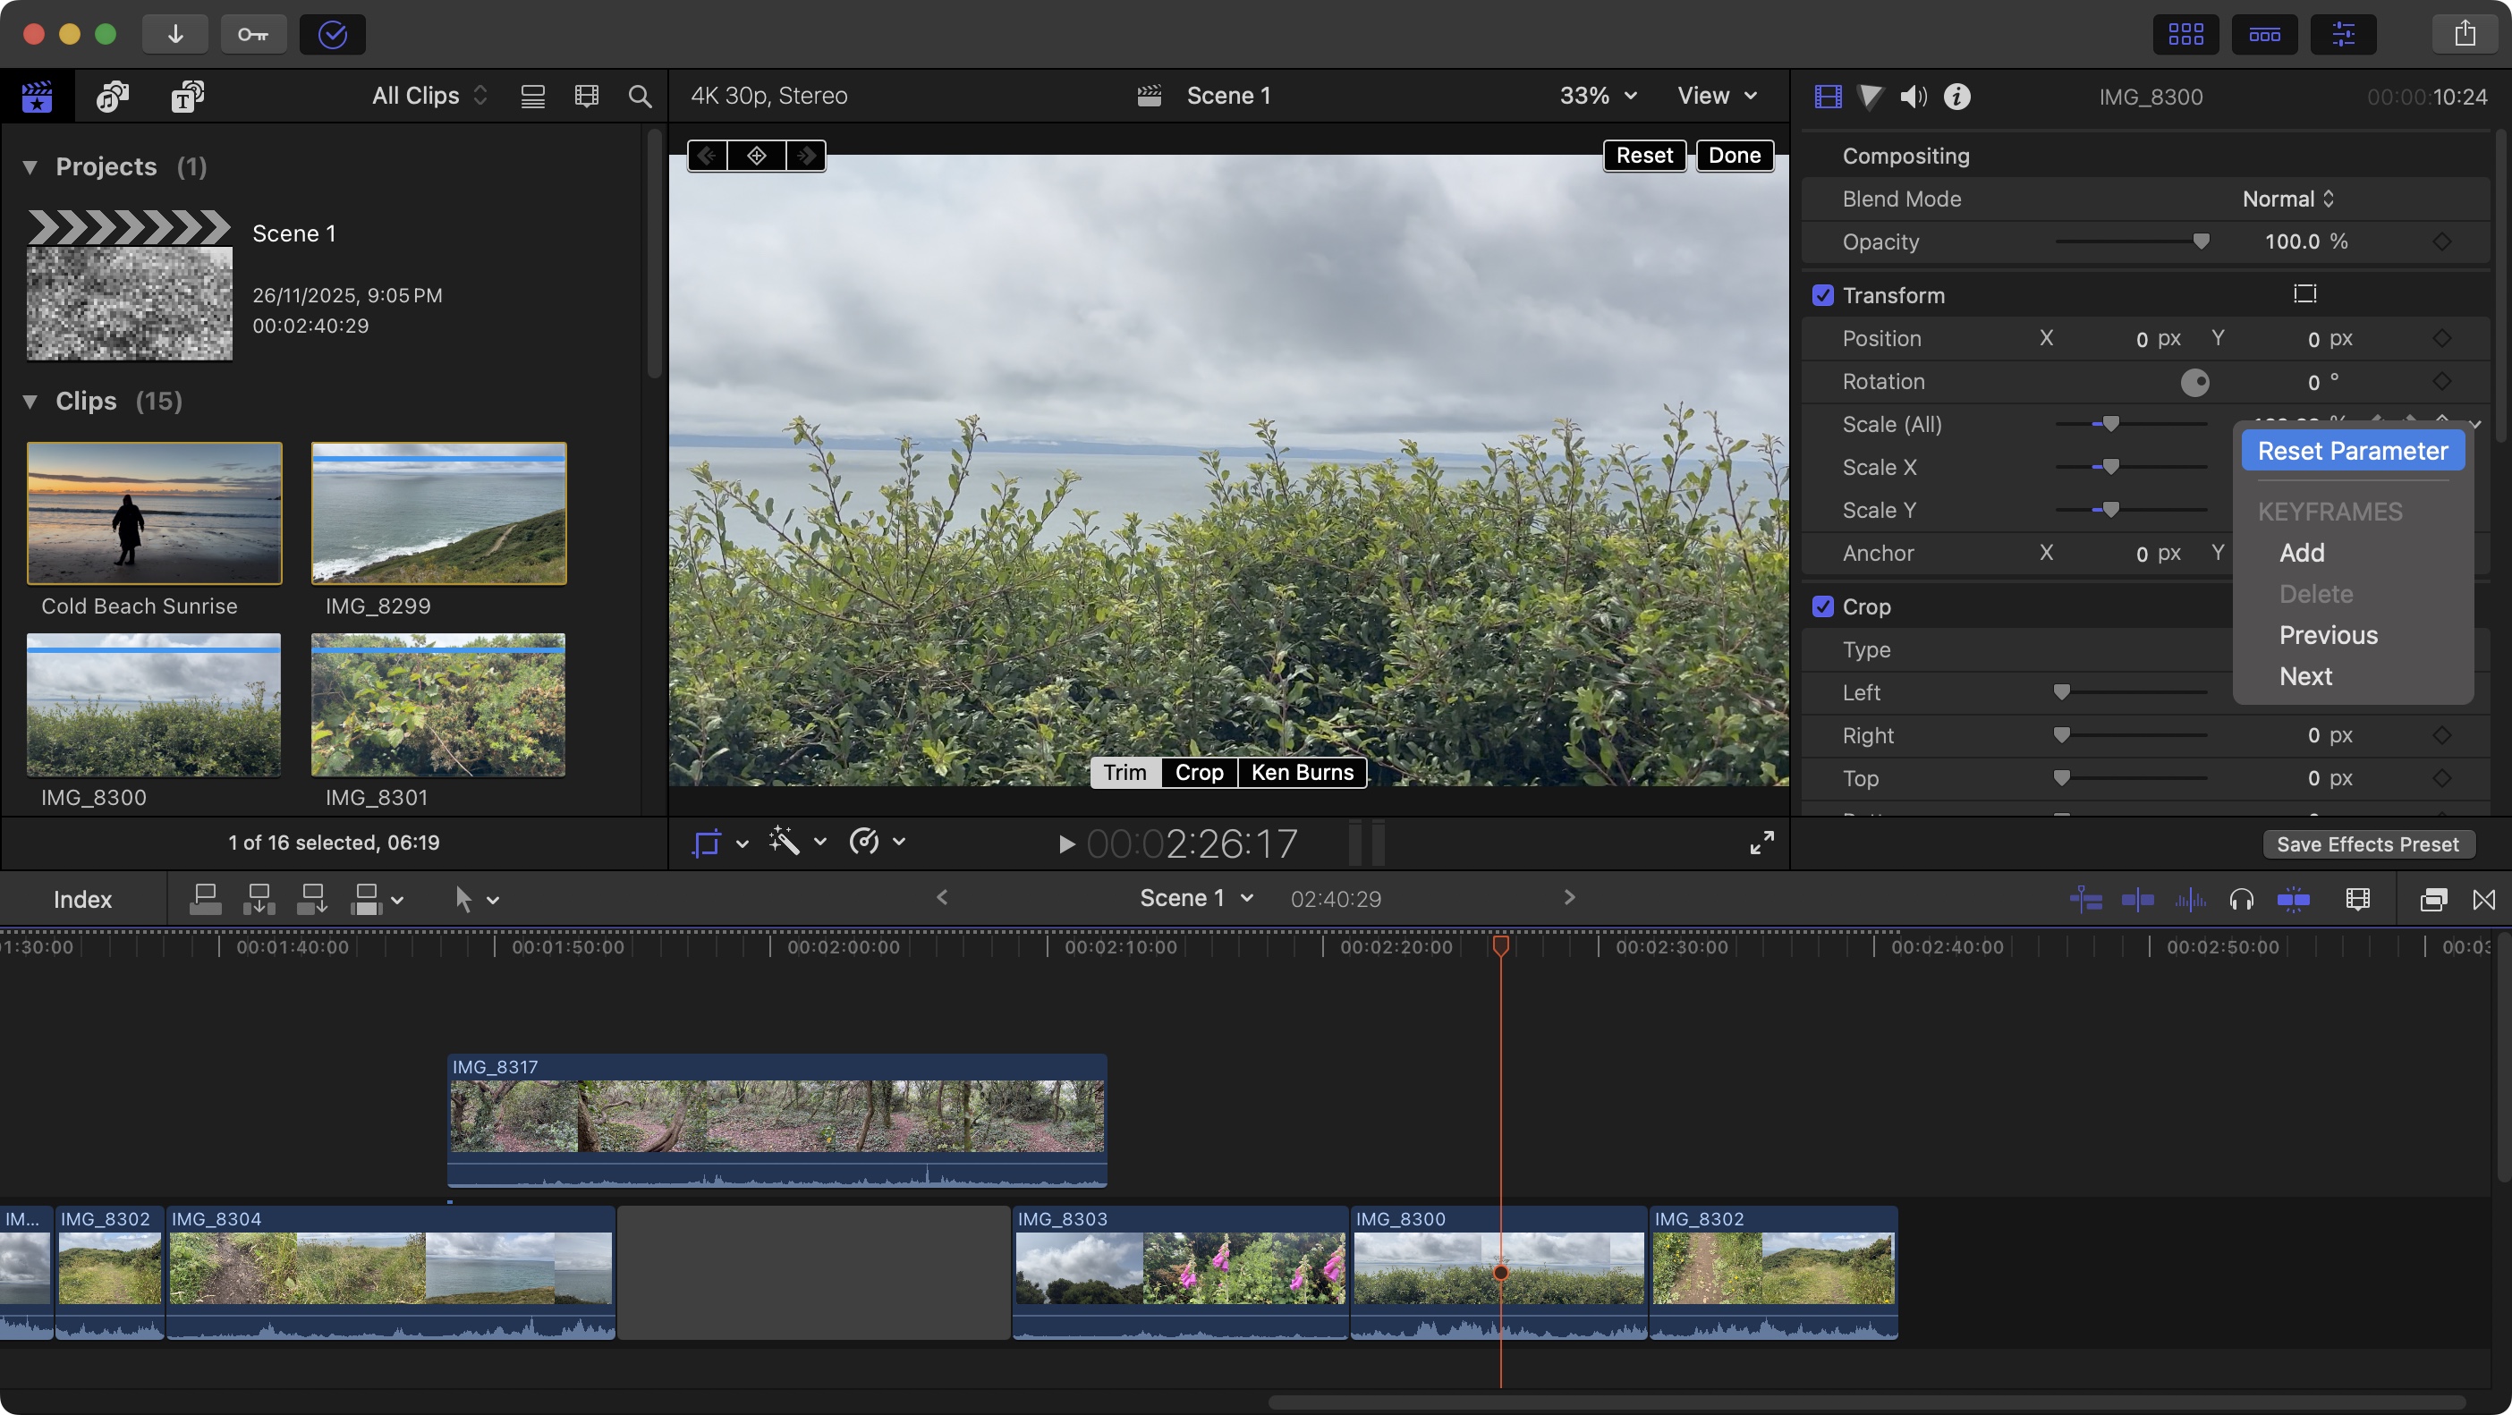Click the Done button in the viewer
Screen dimensions: 2512x1415
(x=1735, y=155)
